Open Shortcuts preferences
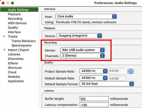This screenshot has height=108, width=142. (15, 68)
